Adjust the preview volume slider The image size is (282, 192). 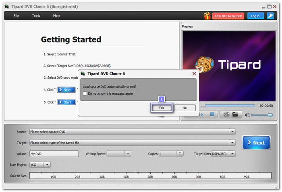pos(262,115)
